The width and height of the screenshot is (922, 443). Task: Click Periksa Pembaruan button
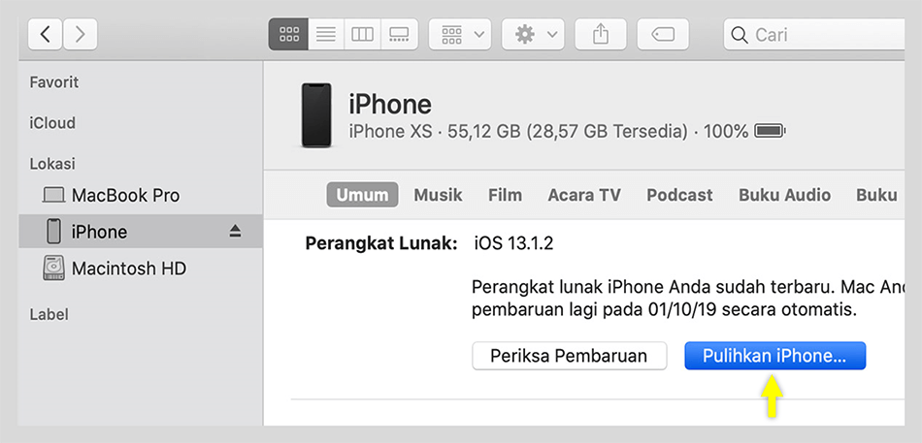point(569,356)
